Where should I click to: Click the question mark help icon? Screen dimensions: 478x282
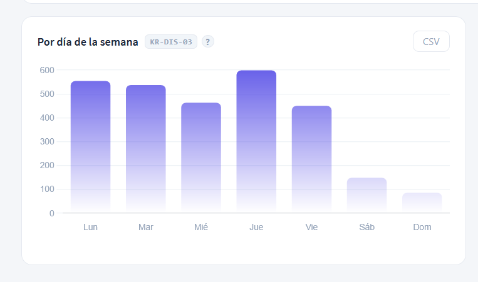(x=207, y=42)
